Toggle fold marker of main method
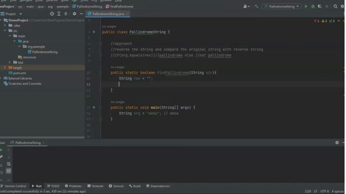This screenshot has height=194, width=346. (x=101, y=108)
